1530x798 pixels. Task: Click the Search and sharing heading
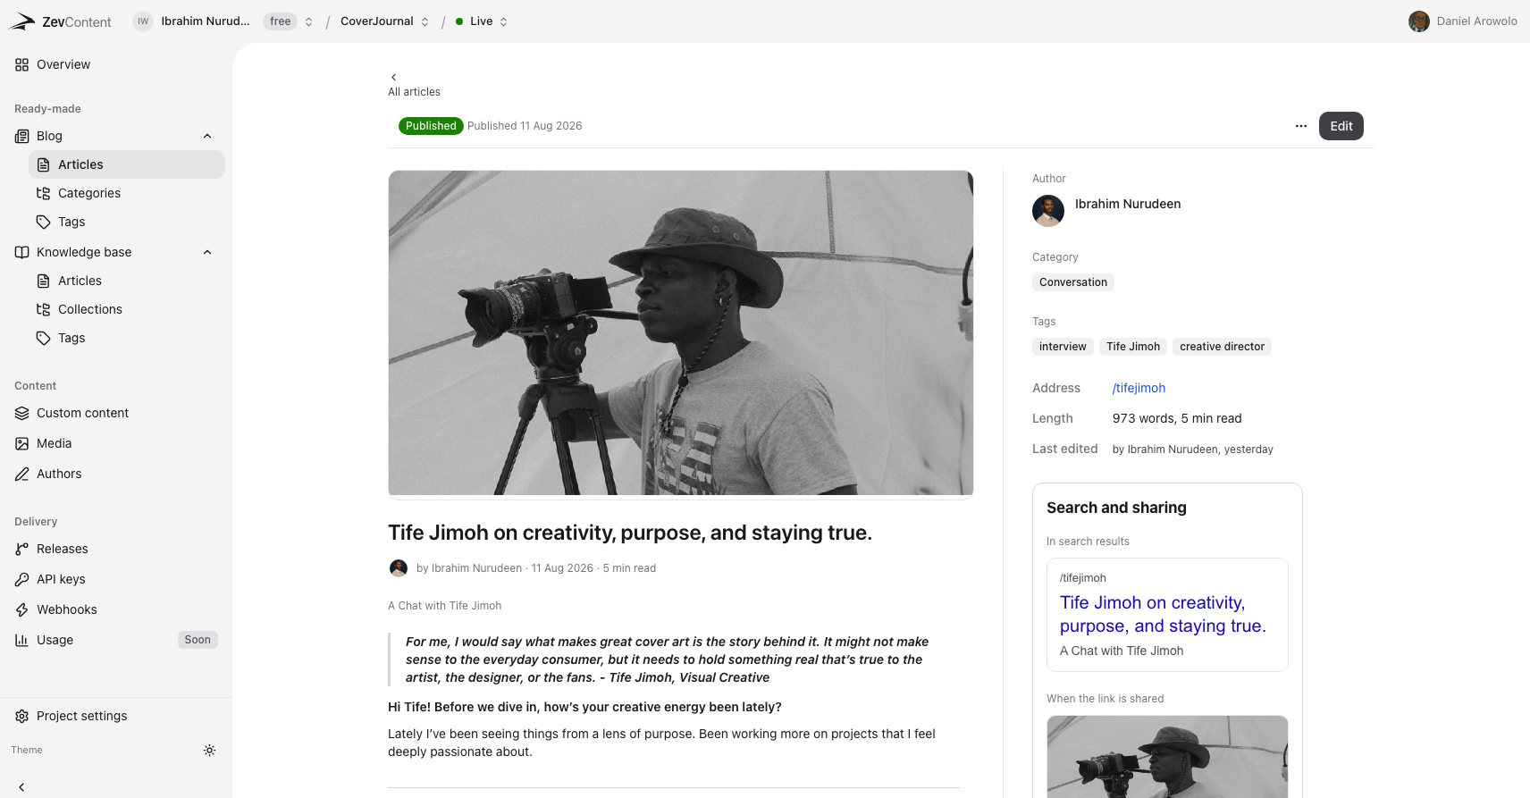coord(1116,508)
